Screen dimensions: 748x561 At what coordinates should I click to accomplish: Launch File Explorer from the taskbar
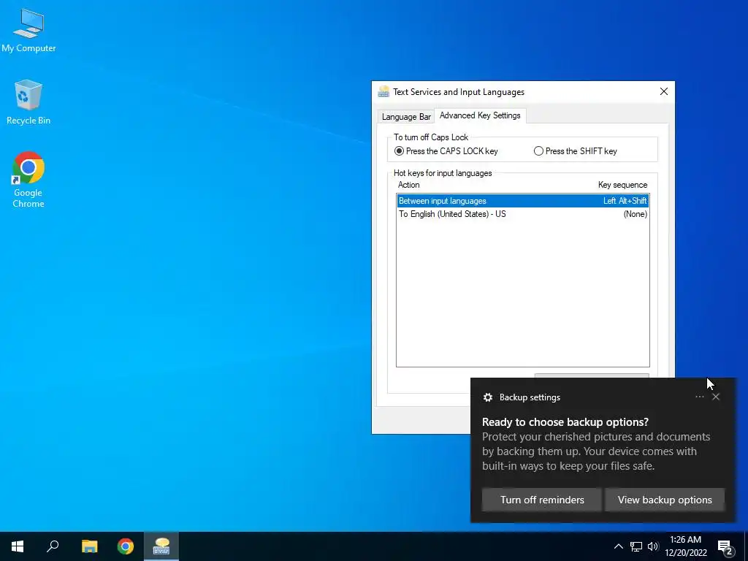click(89, 546)
